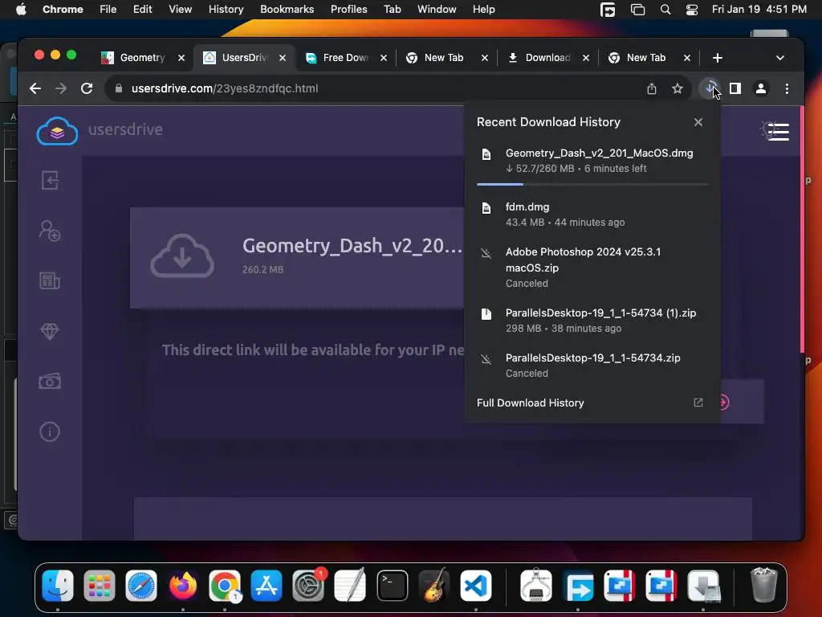The image size is (822, 617).
Task: Click the date and time in menu bar
Action: click(x=759, y=10)
